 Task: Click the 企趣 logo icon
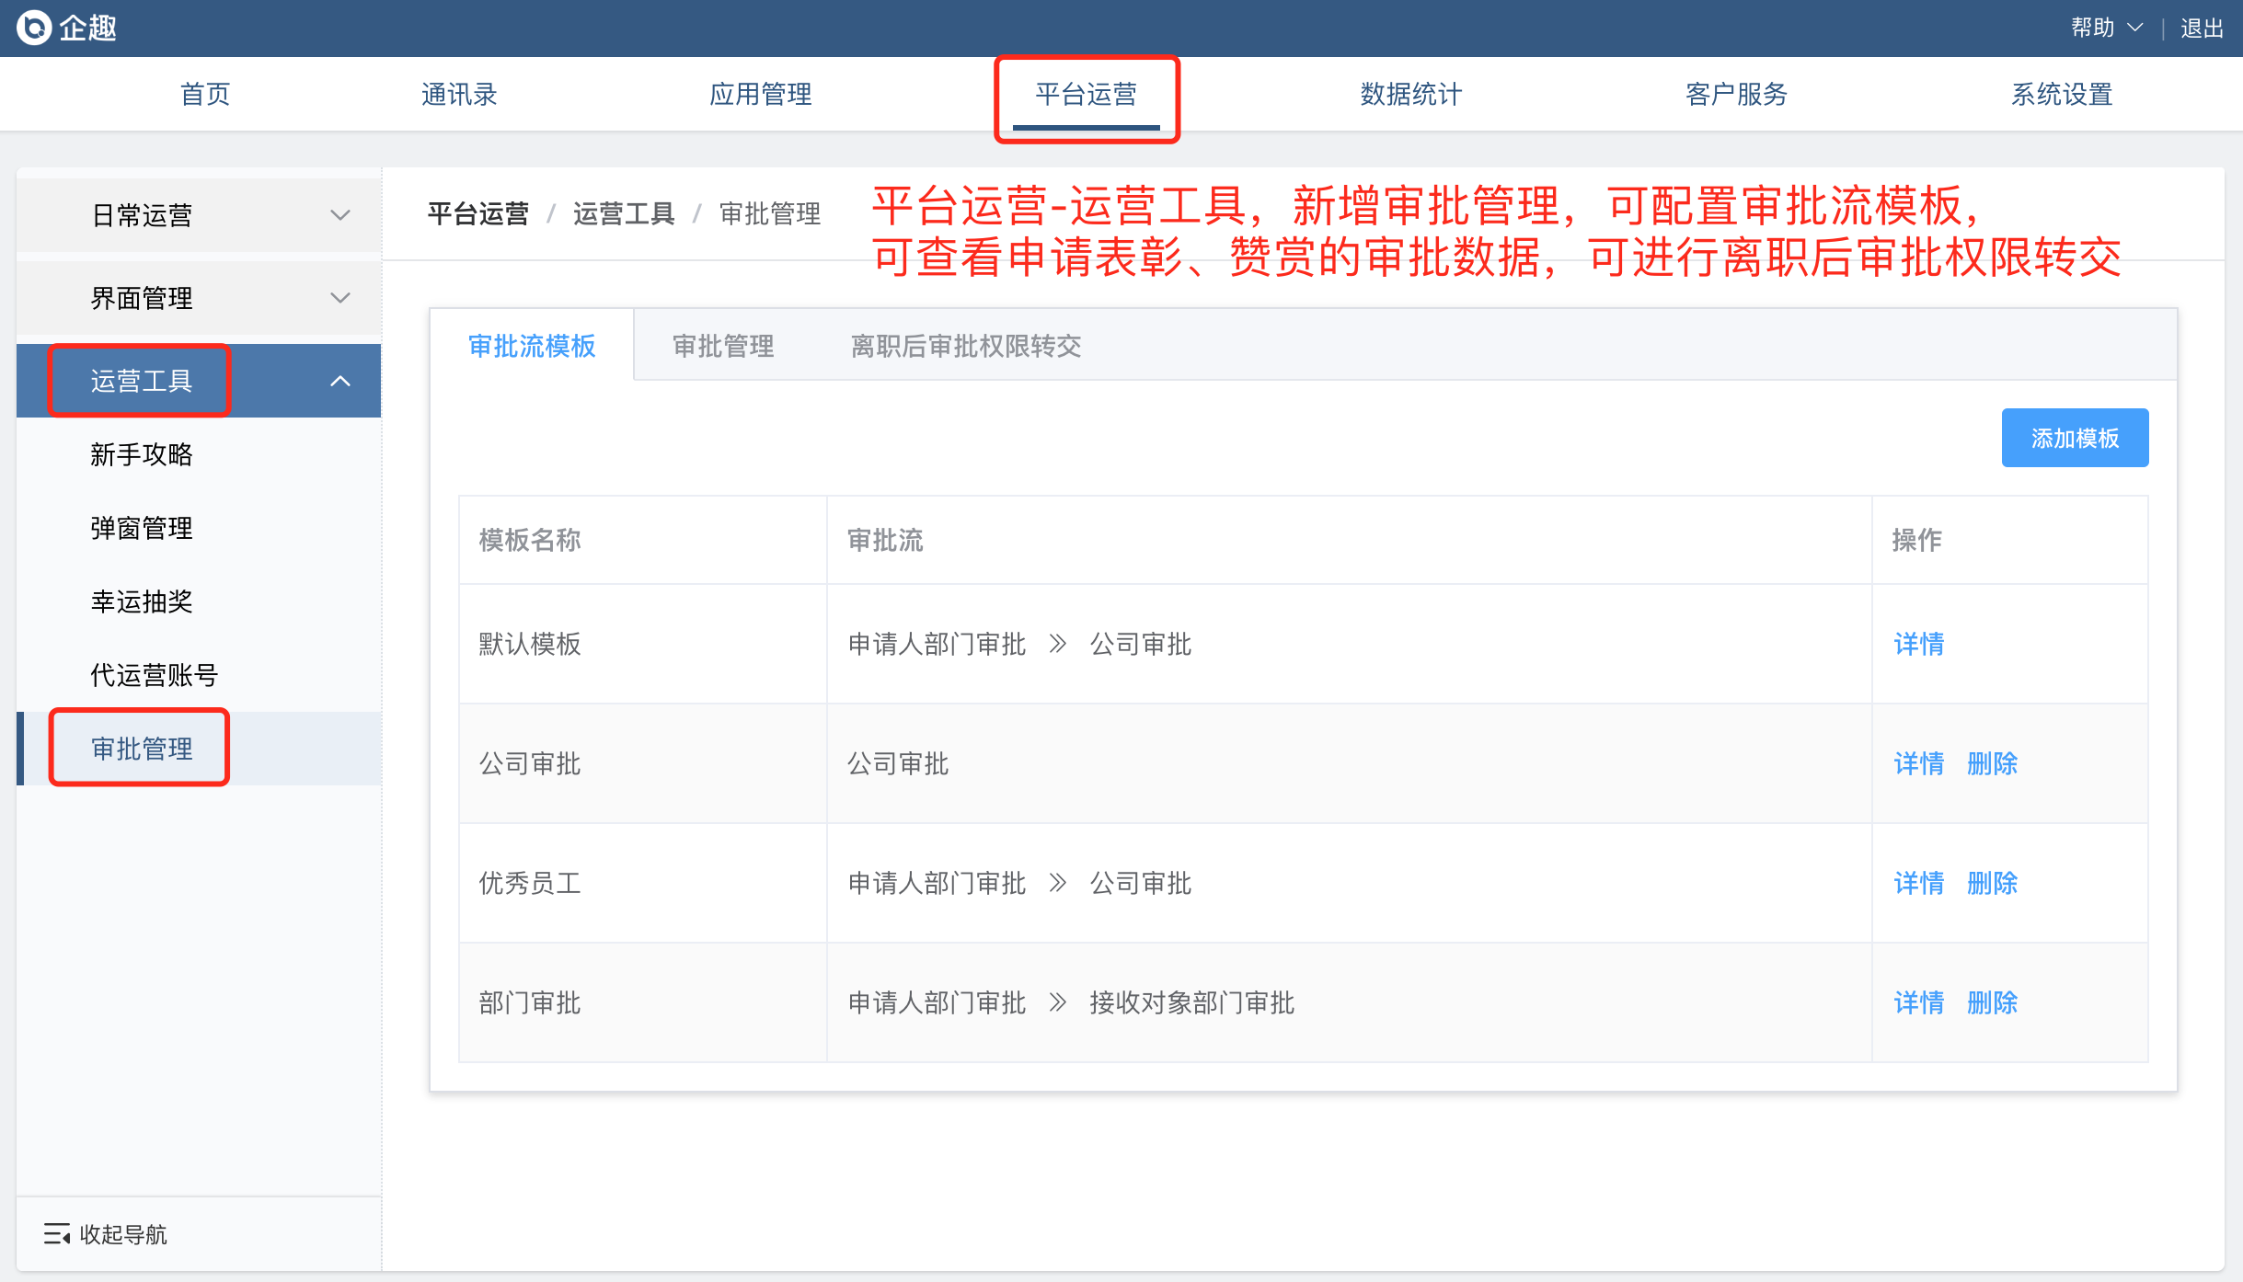click(34, 28)
